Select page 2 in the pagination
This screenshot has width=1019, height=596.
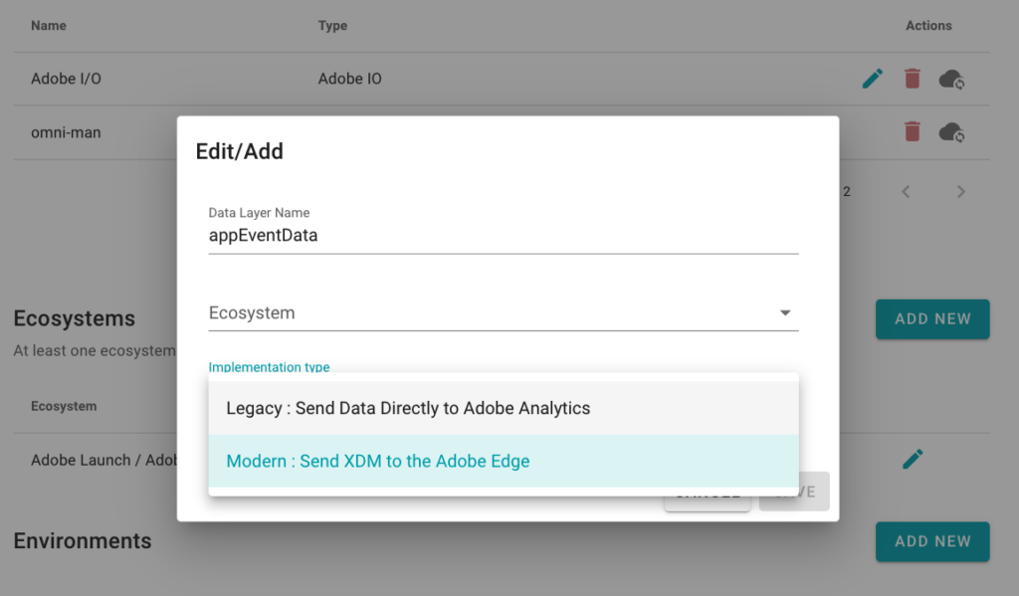[x=847, y=191]
